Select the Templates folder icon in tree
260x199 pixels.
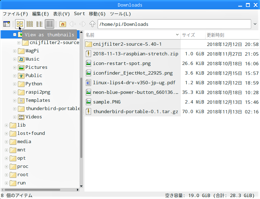21,100
